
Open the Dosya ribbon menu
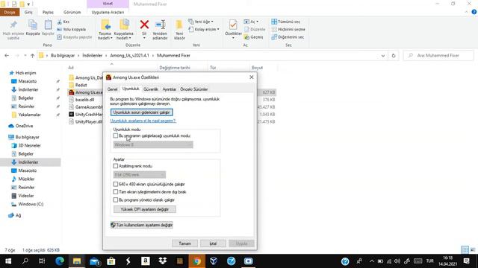point(10,12)
